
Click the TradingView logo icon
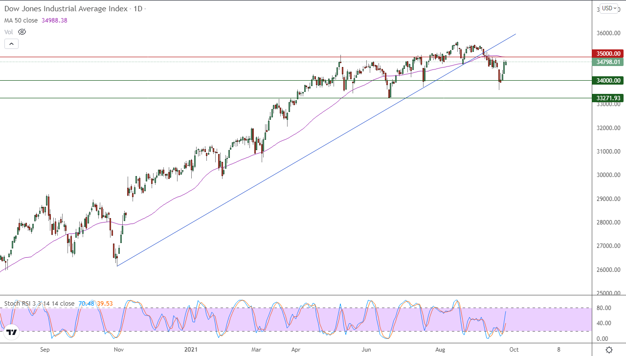coord(12,332)
